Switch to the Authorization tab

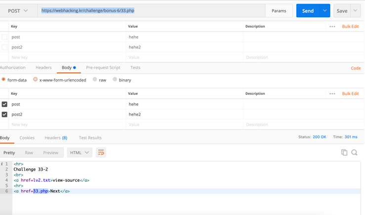[12, 68]
